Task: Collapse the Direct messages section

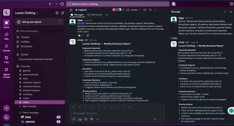Action: tap(29, 113)
